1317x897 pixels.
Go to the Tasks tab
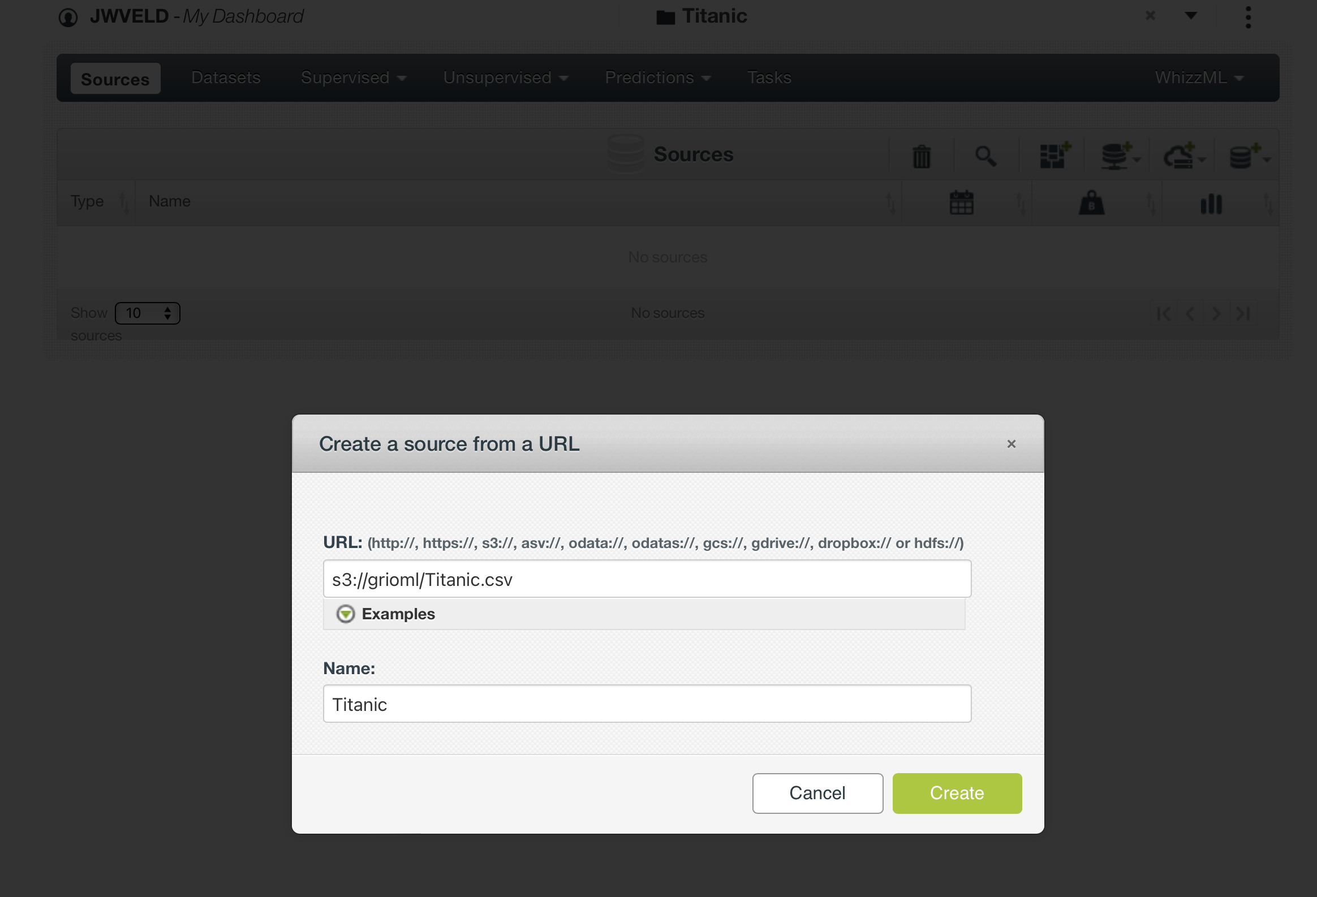pos(769,77)
